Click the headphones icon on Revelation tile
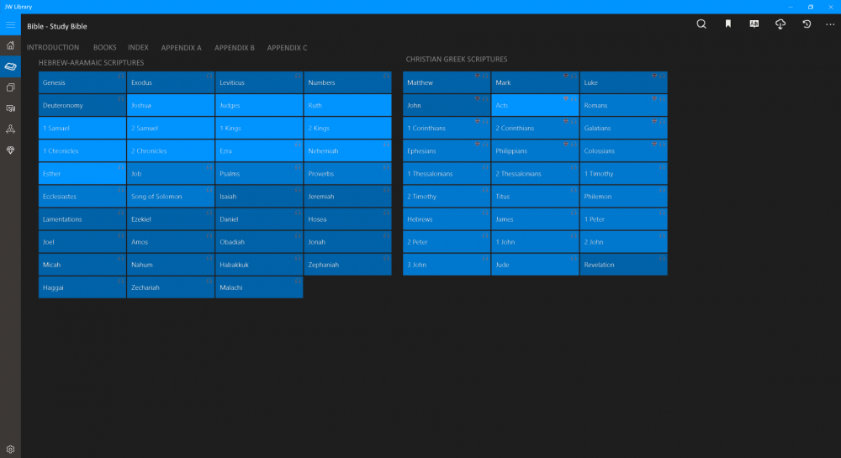This screenshot has height=458, width=841. coord(663,258)
